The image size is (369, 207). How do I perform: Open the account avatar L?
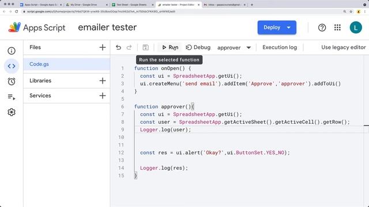(356, 28)
